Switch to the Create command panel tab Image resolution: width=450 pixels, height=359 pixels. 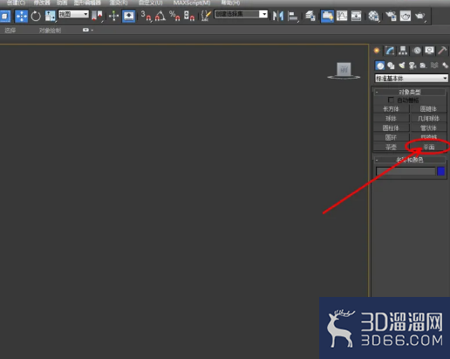tap(377, 51)
